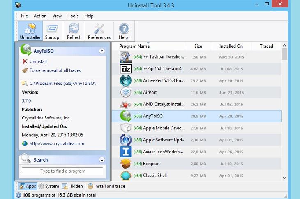The height and width of the screenshot is (199, 300).
Task: Maximize the Uninstall Tool window
Action: click(x=267, y=4)
